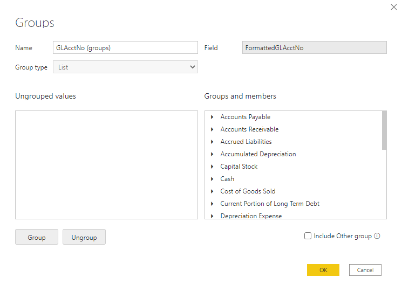Expand the Accounts Payable group
The image size is (402, 291).
point(212,117)
